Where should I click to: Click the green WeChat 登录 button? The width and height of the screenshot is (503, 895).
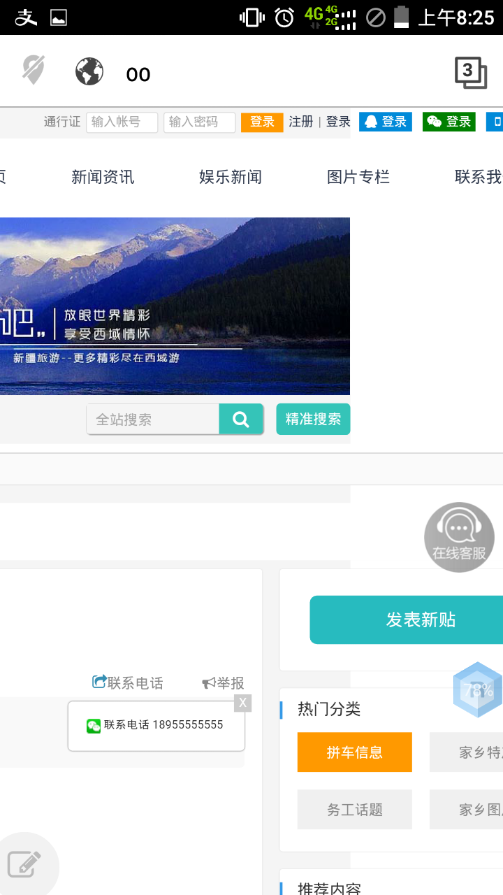coord(449,122)
